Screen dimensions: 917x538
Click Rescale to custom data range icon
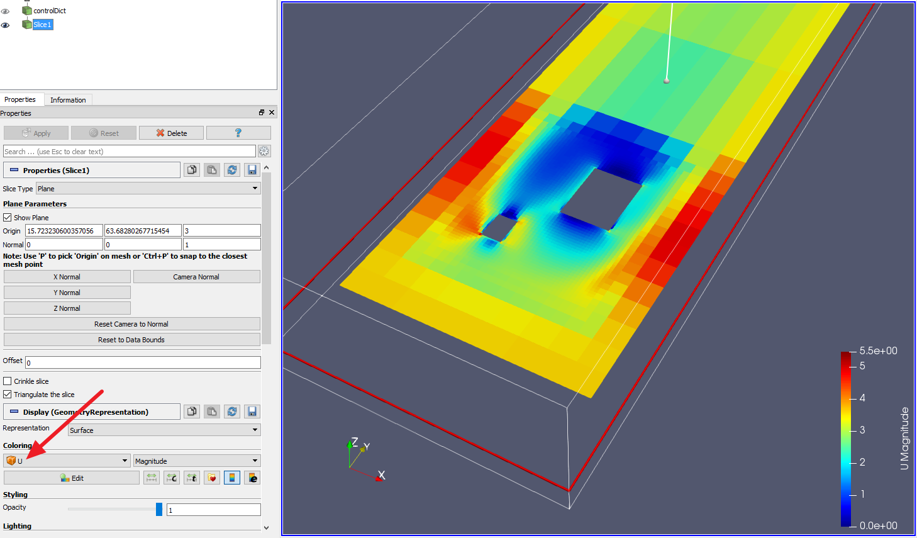point(172,478)
